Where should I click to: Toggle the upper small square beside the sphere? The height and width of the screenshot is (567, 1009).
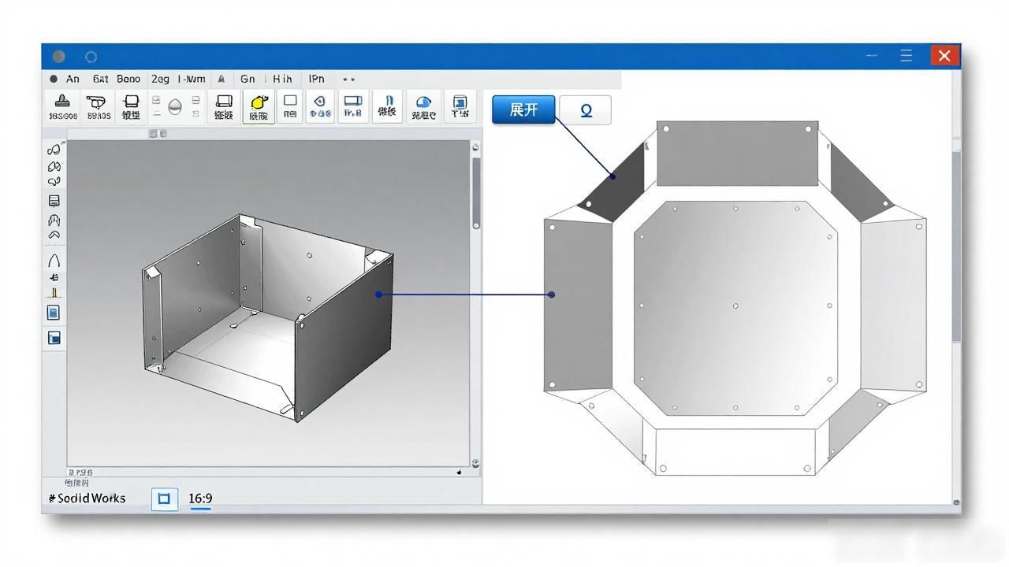tap(156, 100)
